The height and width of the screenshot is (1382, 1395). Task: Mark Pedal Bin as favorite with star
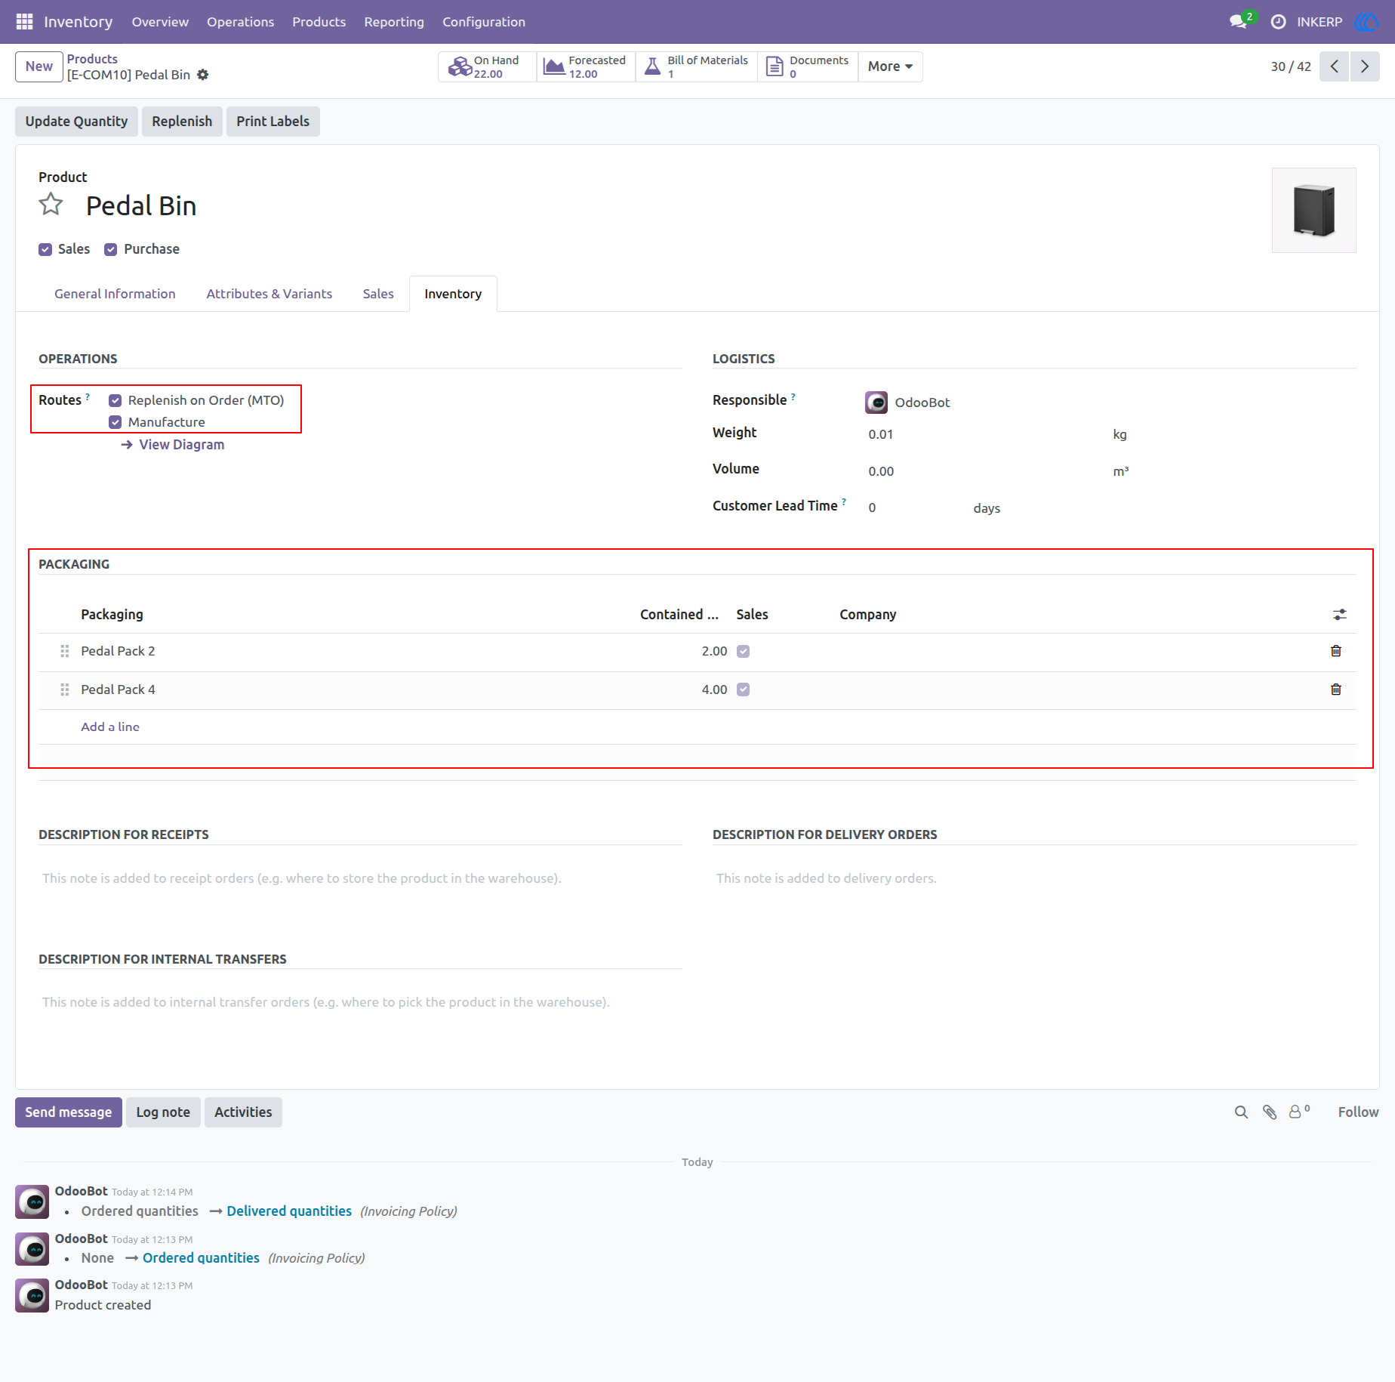tap(51, 204)
